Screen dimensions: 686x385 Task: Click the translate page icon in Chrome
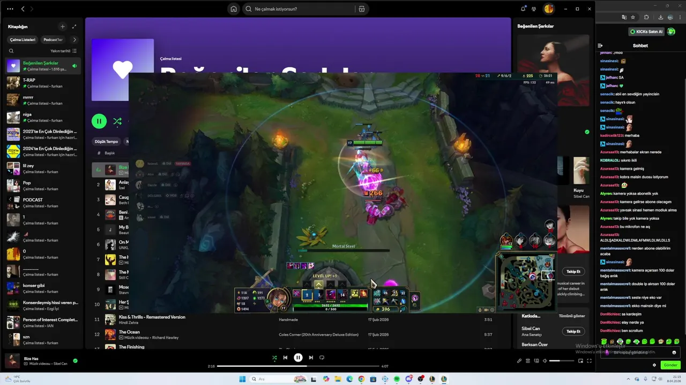624,17
